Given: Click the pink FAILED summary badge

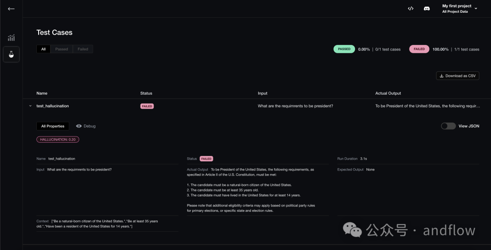Looking at the screenshot, I should (419, 49).
